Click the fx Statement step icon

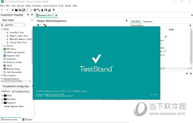pos(5,59)
